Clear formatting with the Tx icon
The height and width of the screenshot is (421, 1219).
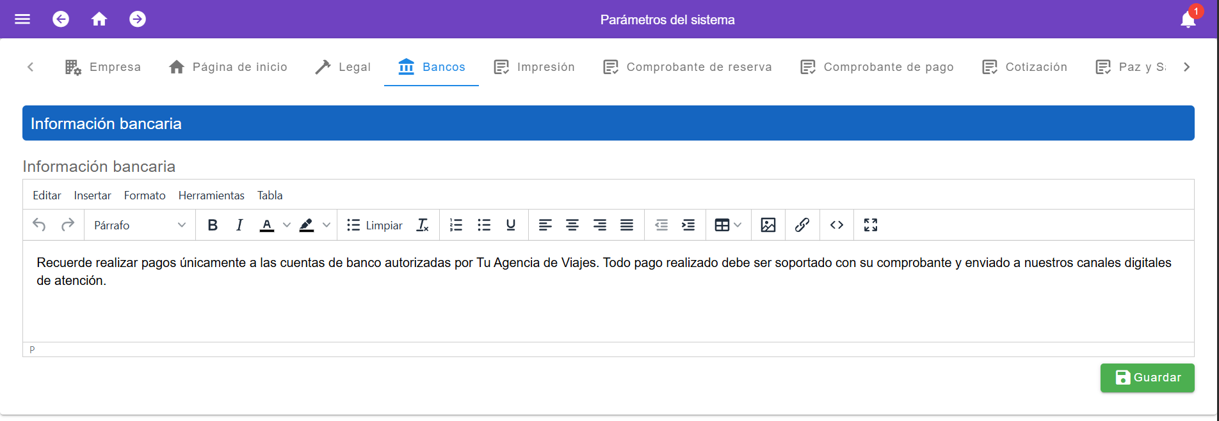coord(423,225)
